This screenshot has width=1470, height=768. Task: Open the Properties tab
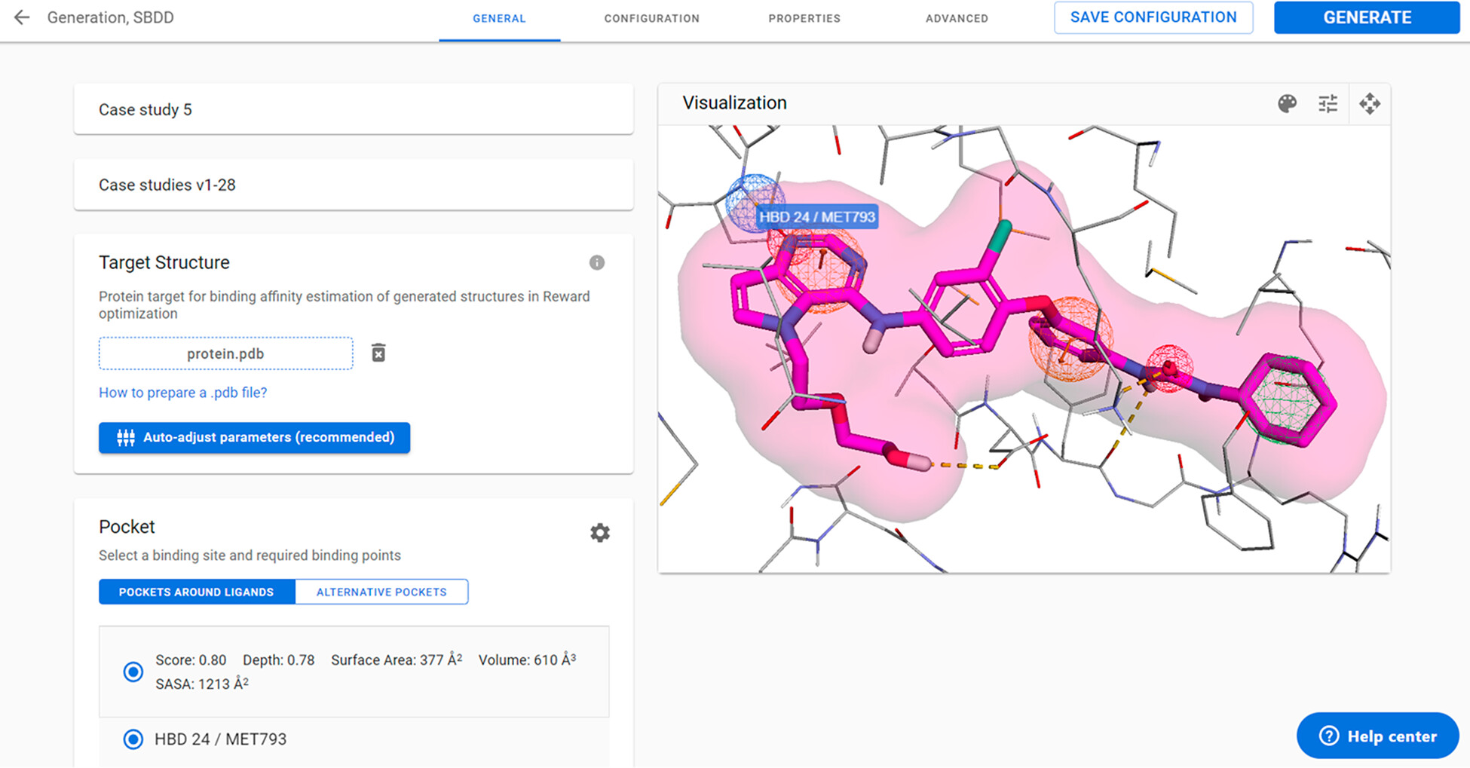pos(804,18)
